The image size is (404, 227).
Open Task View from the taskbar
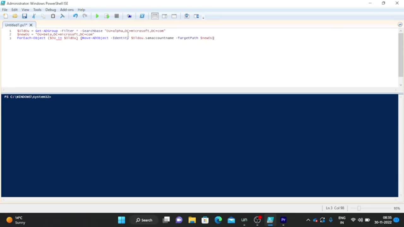166,220
